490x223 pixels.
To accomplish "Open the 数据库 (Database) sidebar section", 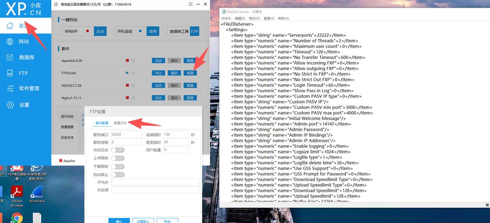I will [x=26, y=58].
